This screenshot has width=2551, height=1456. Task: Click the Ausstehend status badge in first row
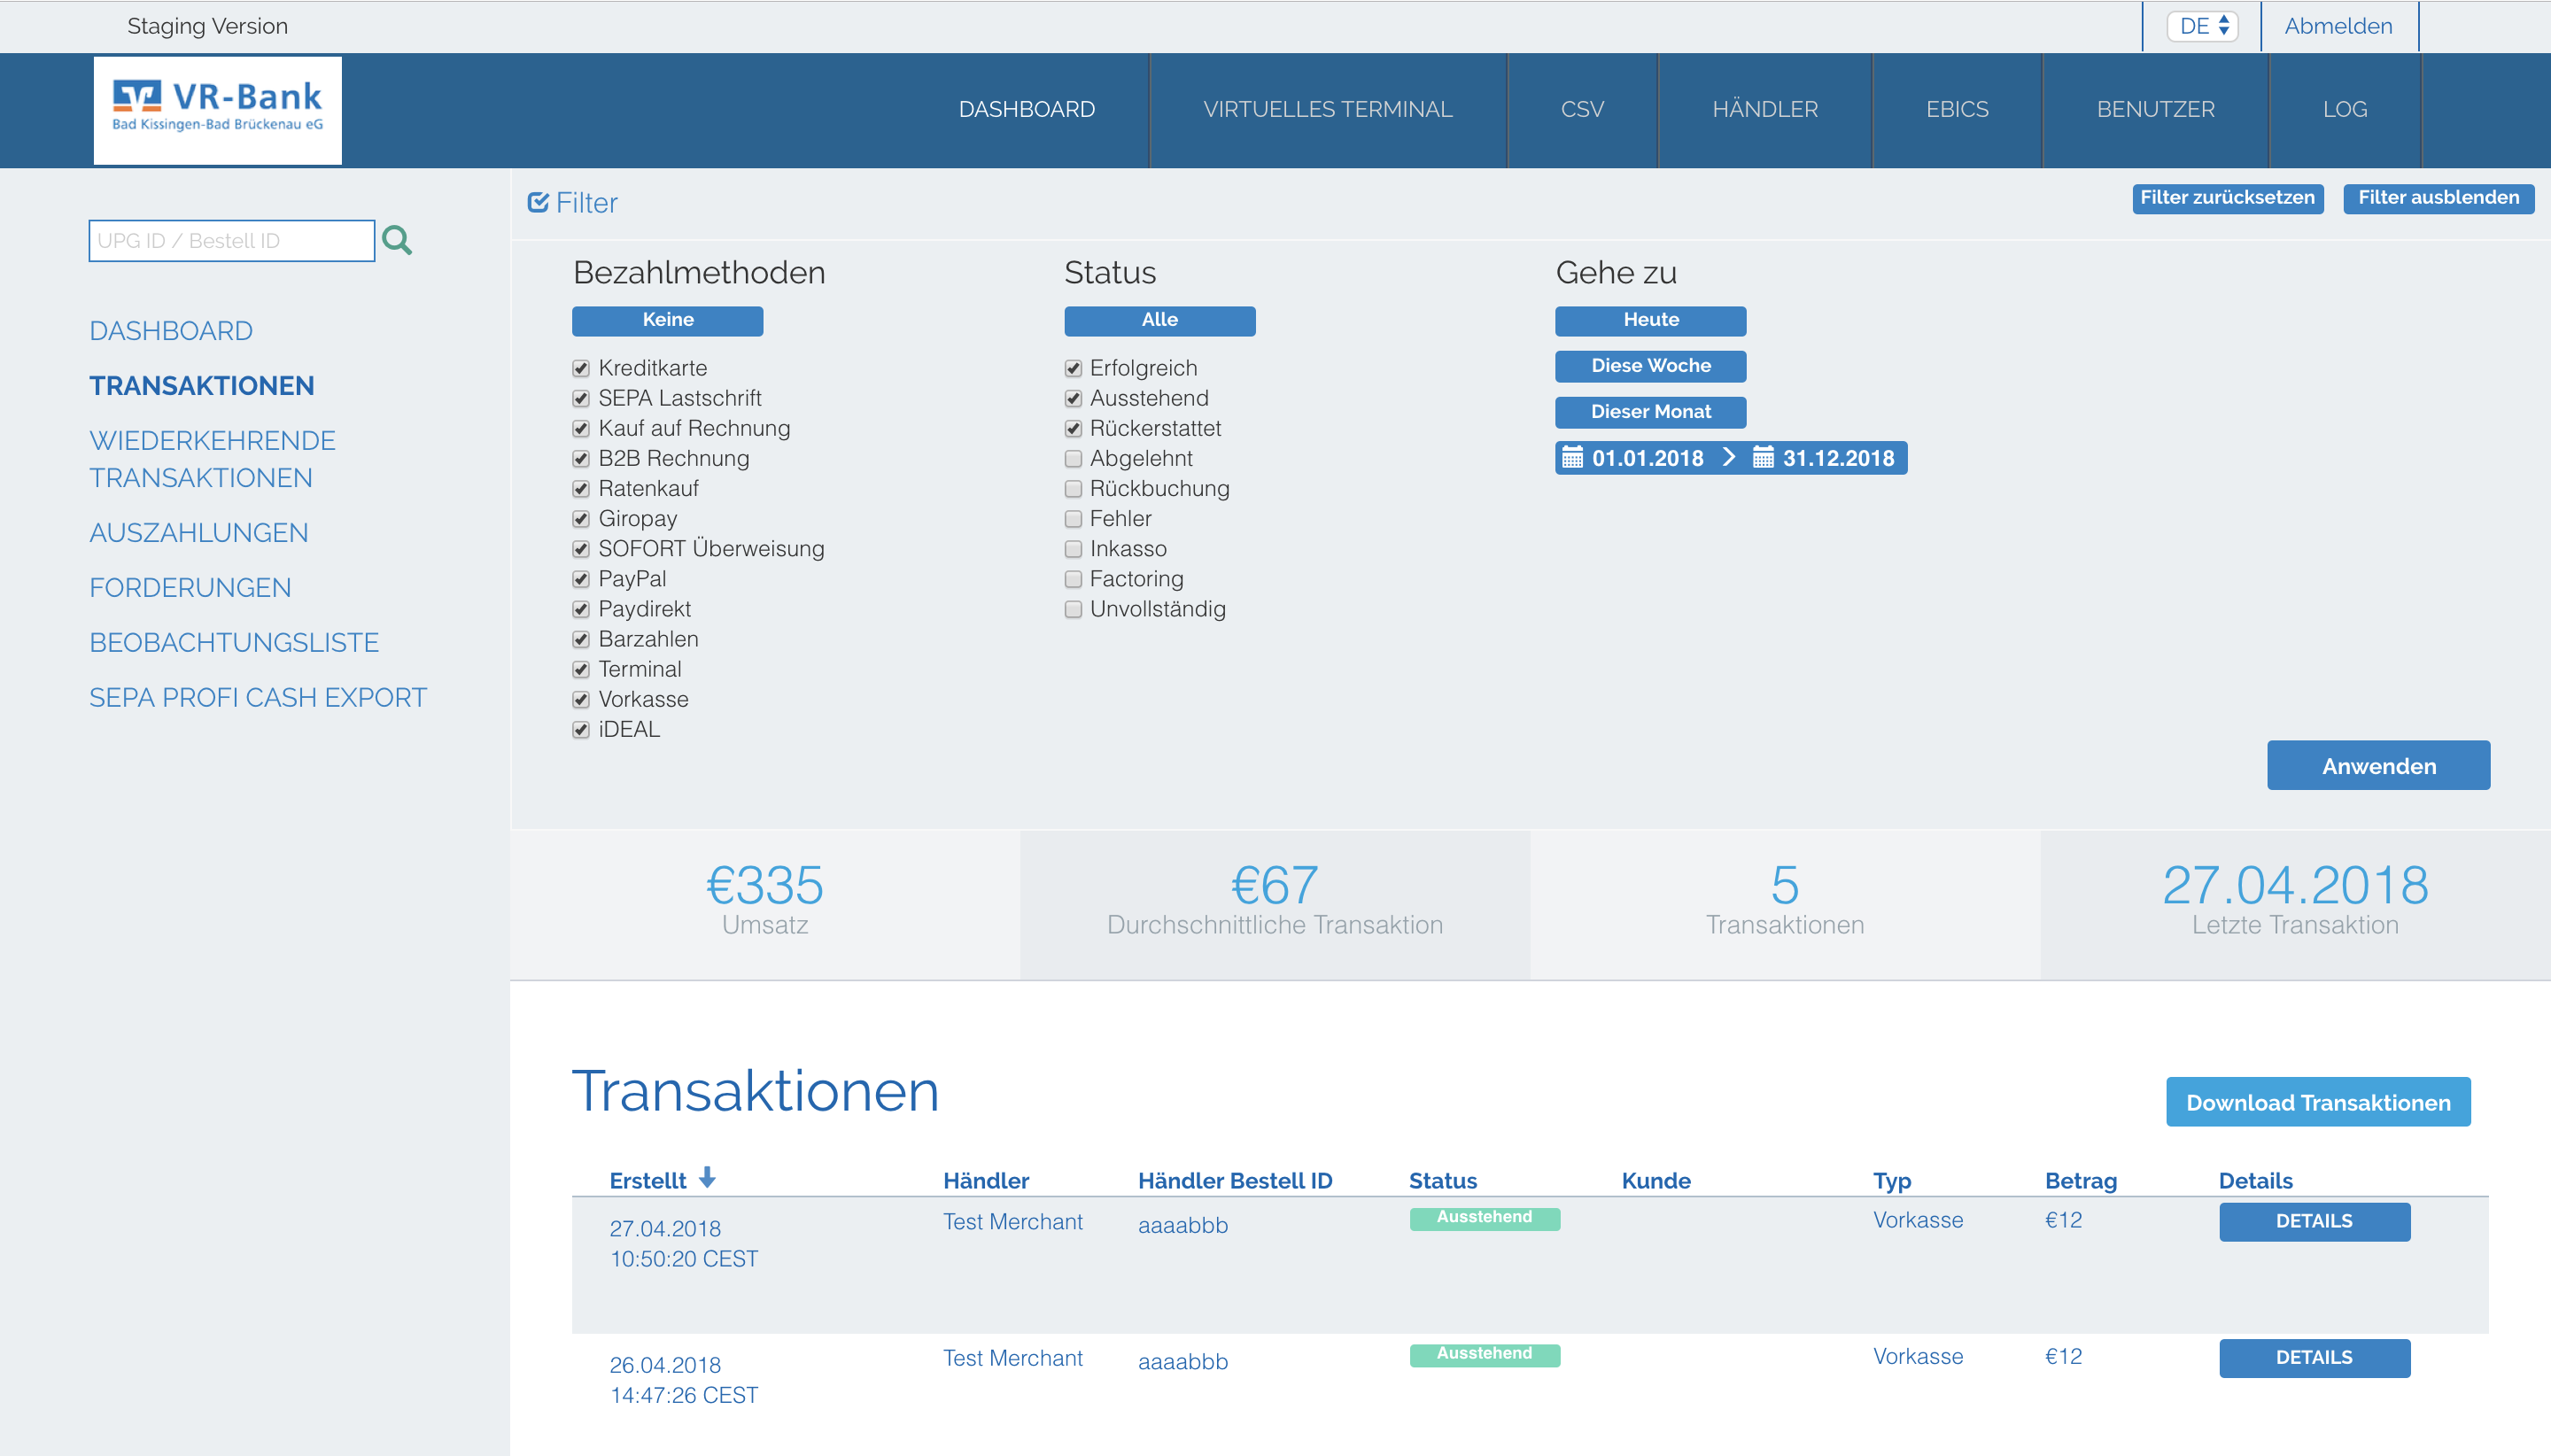click(x=1484, y=1218)
